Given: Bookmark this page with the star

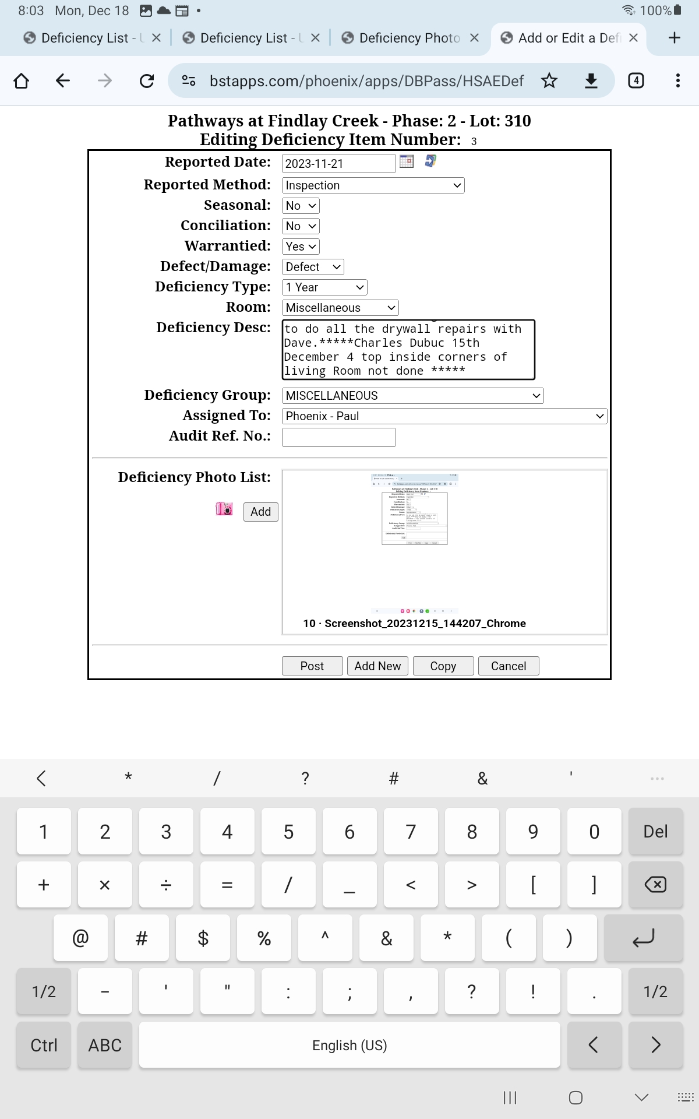Looking at the screenshot, I should (x=549, y=80).
